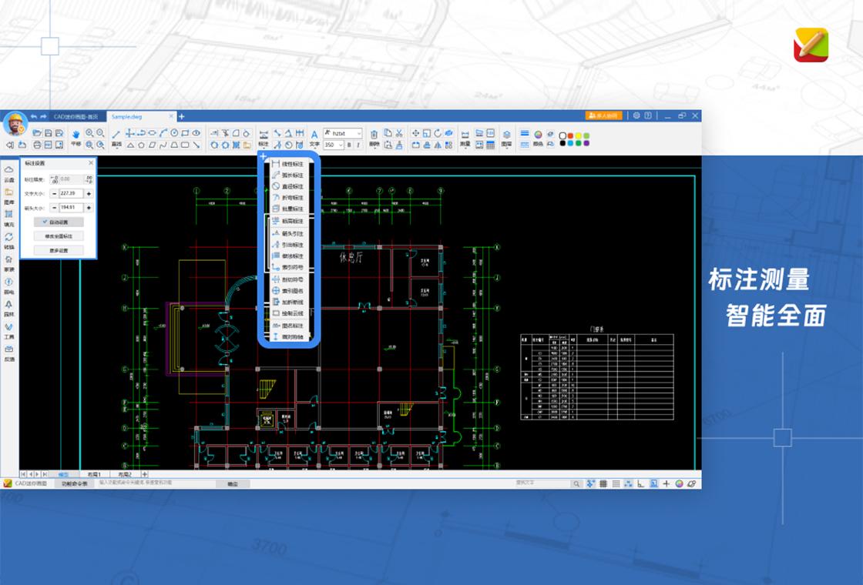
Task: Click the delete trash can icon
Action: [374, 134]
